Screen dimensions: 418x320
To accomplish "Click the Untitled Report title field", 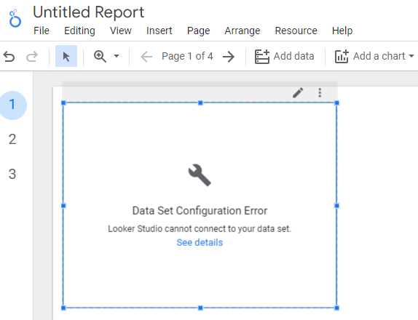I will (89, 12).
